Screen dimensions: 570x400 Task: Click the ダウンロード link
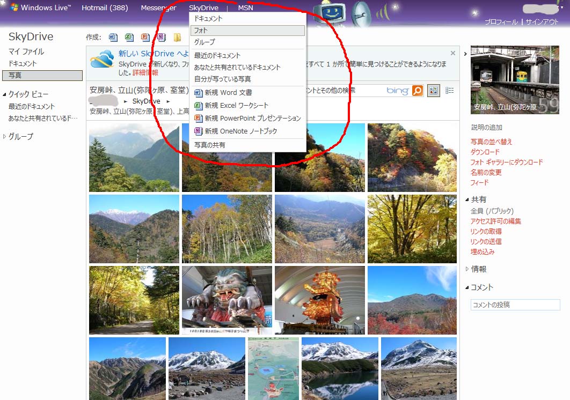click(x=485, y=152)
